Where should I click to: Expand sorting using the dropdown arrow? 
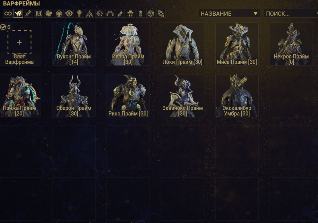click(255, 14)
